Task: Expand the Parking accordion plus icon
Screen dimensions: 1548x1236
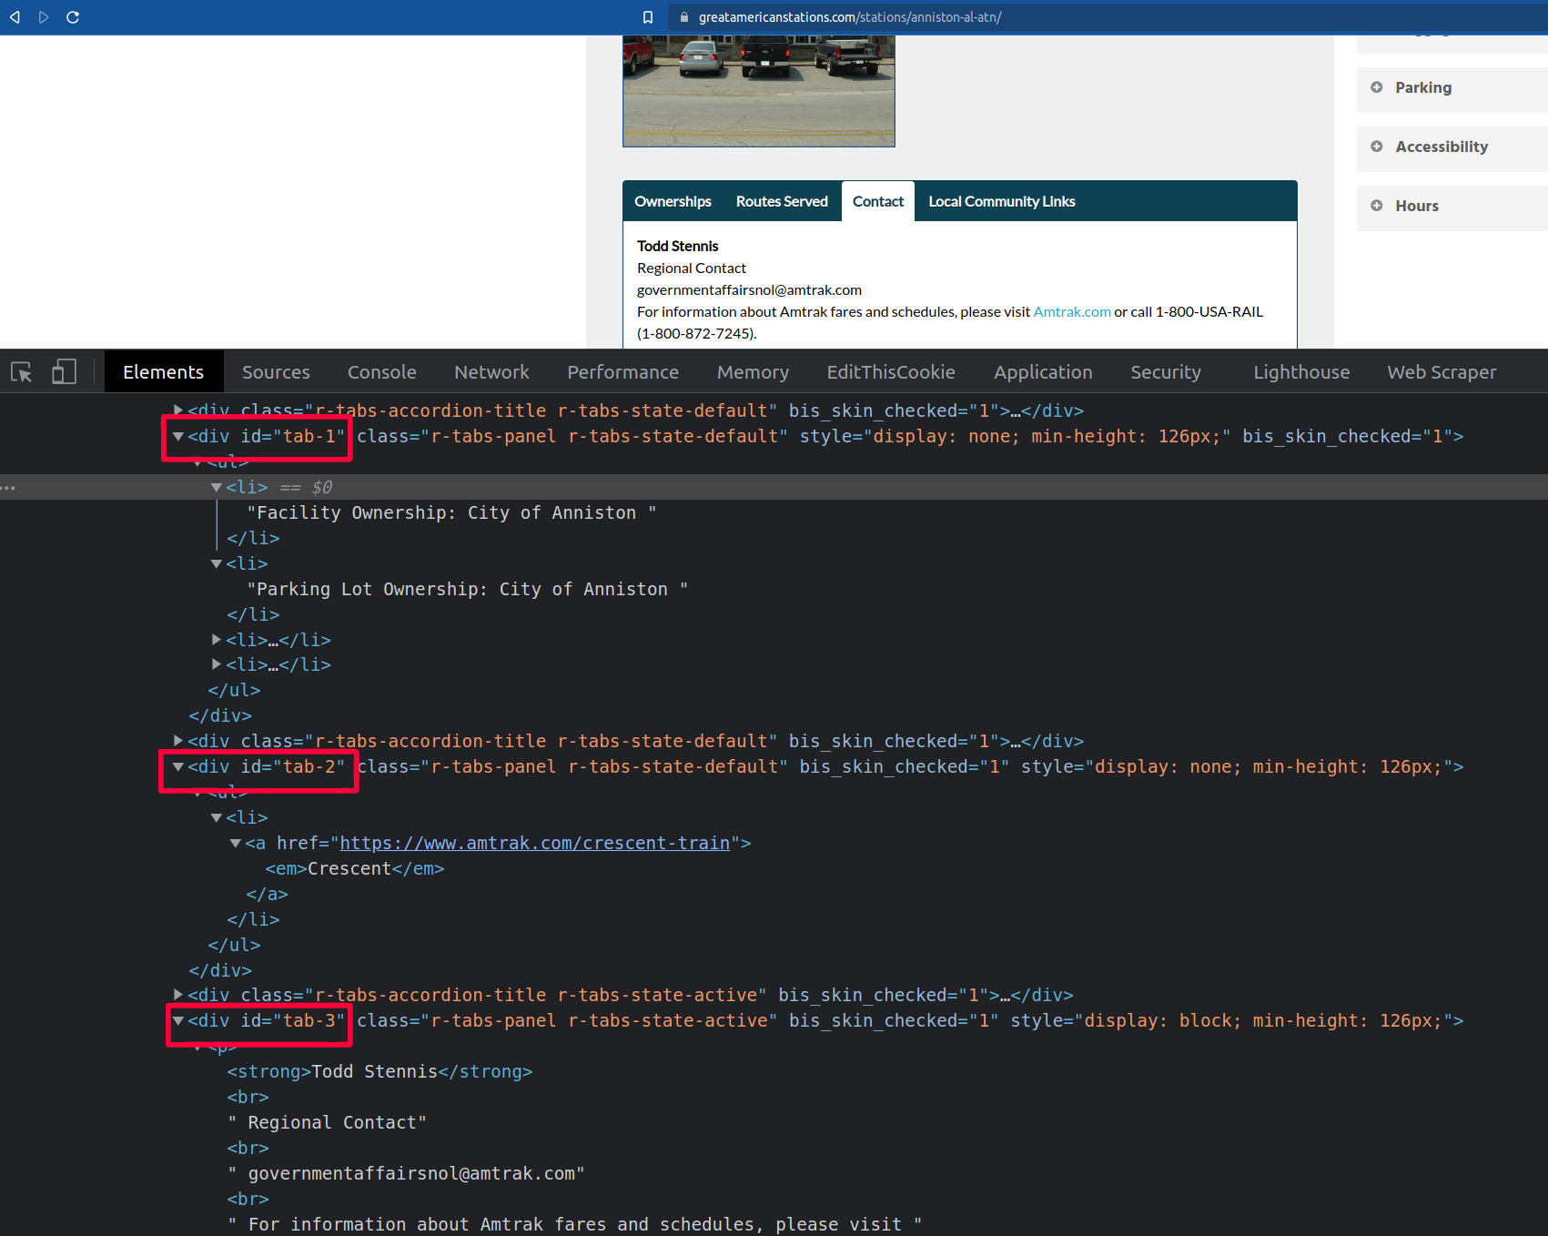Action: [x=1377, y=87]
